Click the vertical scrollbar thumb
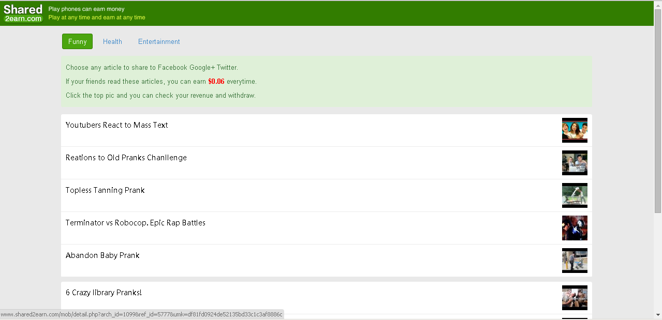The width and height of the screenshot is (662, 320). [658, 111]
